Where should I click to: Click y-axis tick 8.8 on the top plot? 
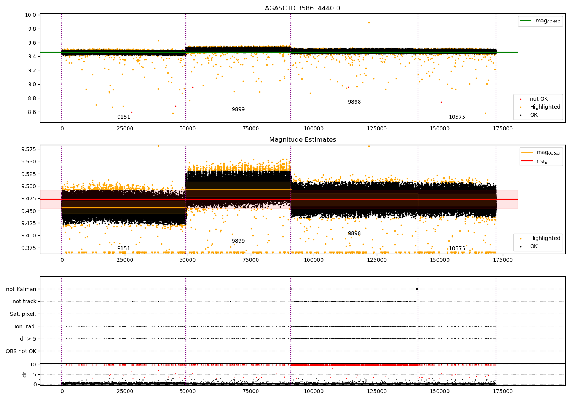tap(32, 98)
